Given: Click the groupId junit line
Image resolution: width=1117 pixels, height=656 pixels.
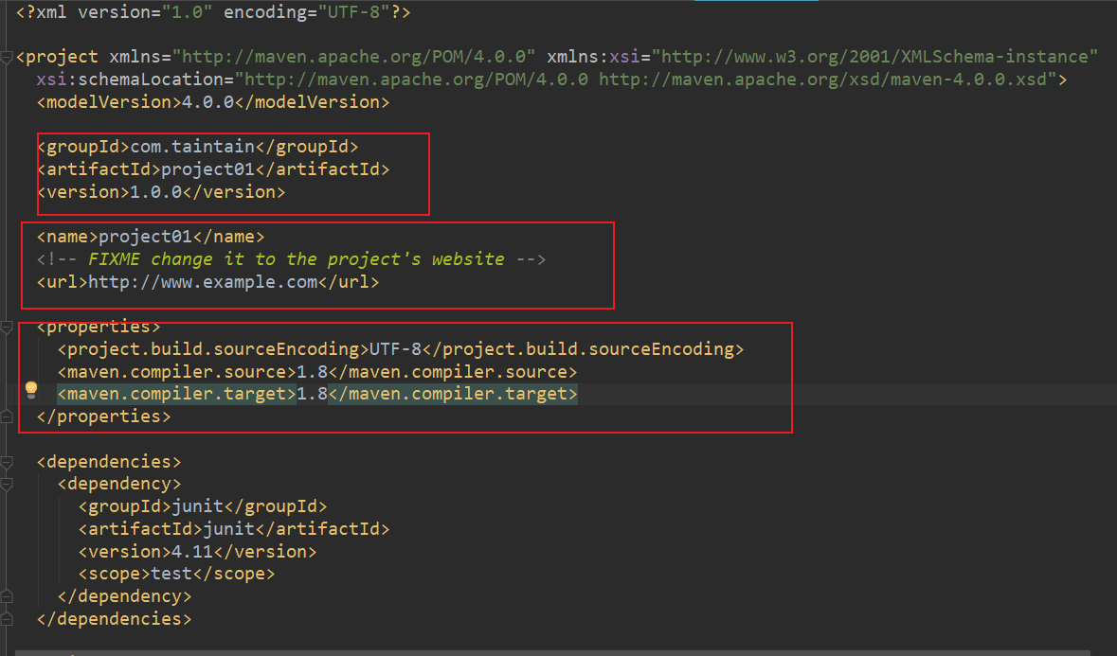Looking at the screenshot, I should pyautogui.click(x=203, y=506).
